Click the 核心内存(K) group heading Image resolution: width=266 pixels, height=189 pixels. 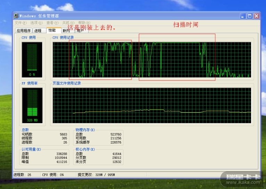click(85, 149)
